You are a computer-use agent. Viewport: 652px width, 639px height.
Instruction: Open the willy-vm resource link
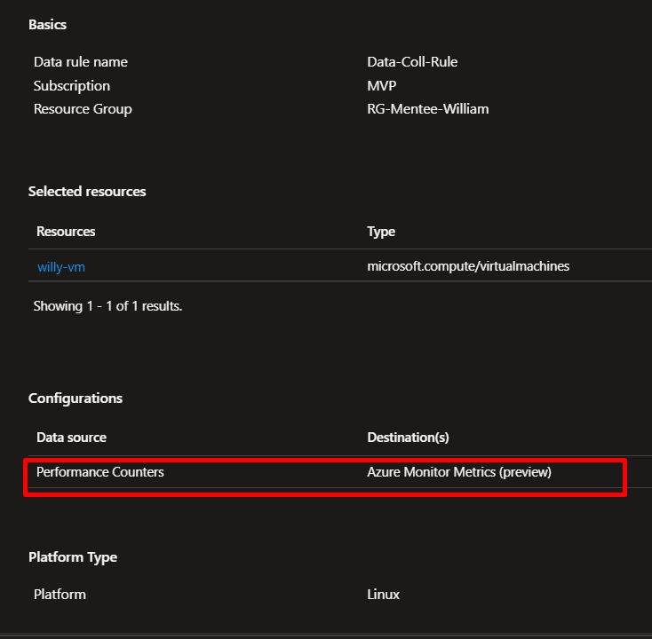[x=61, y=266]
